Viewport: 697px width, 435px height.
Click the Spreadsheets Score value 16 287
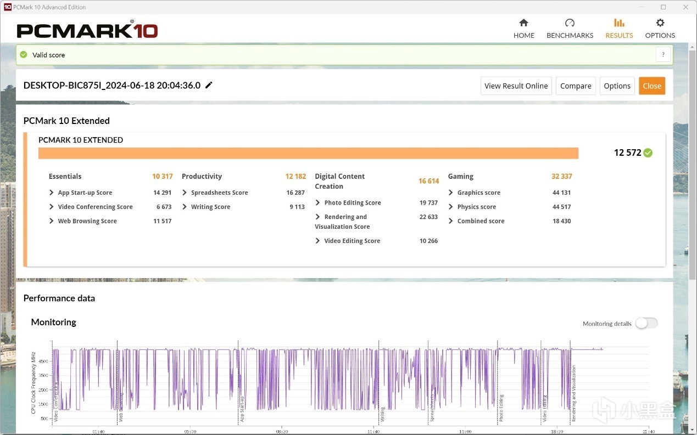pyautogui.click(x=295, y=193)
